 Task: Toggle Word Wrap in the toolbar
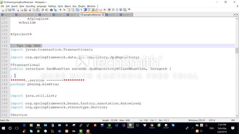pos(78,10)
